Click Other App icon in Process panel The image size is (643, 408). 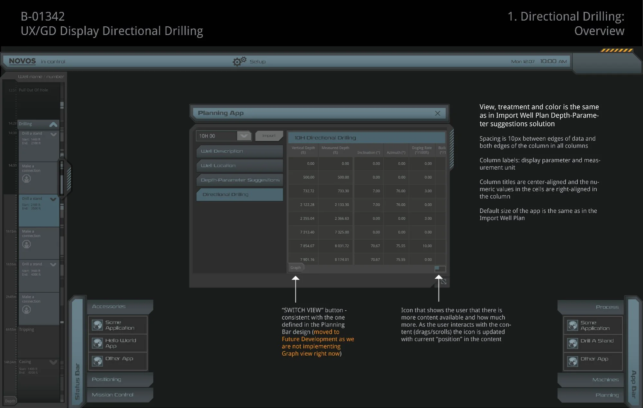(572, 361)
